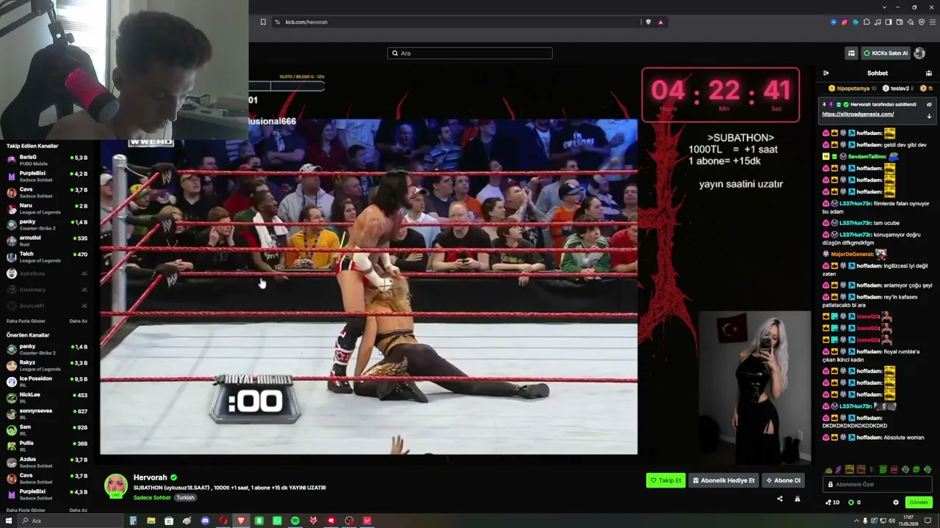The image size is (940, 528).
Task: Open the chat leaderboard icon next to Sohbet
Action: coord(929,73)
